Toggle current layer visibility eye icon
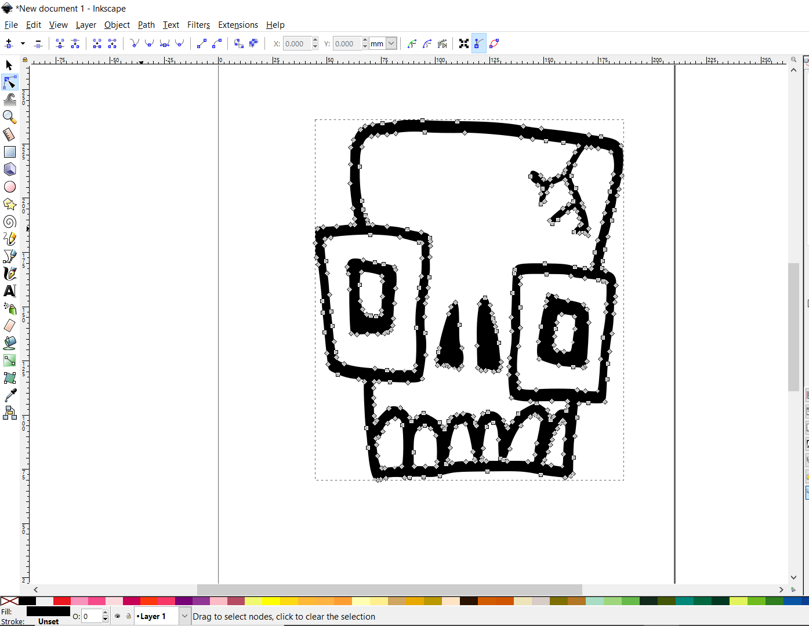809x626 pixels. [117, 616]
